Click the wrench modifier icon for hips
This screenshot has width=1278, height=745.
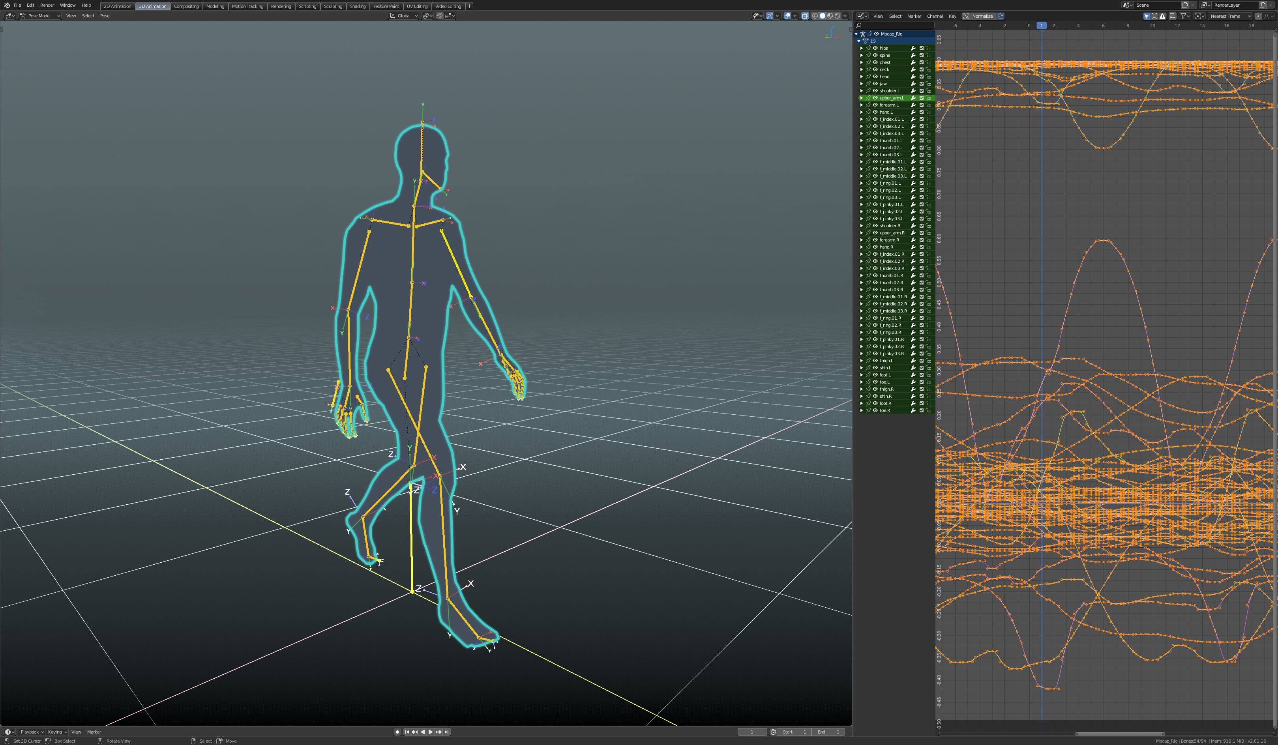click(x=913, y=48)
